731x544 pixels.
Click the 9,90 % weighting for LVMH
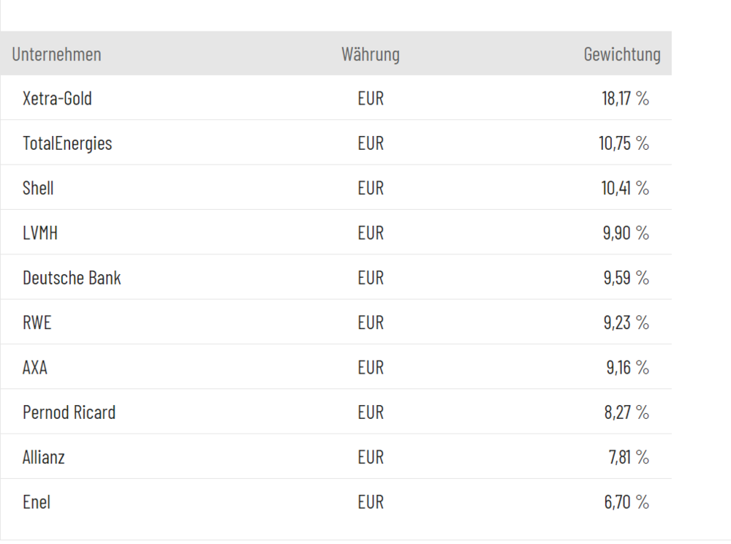pos(626,233)
